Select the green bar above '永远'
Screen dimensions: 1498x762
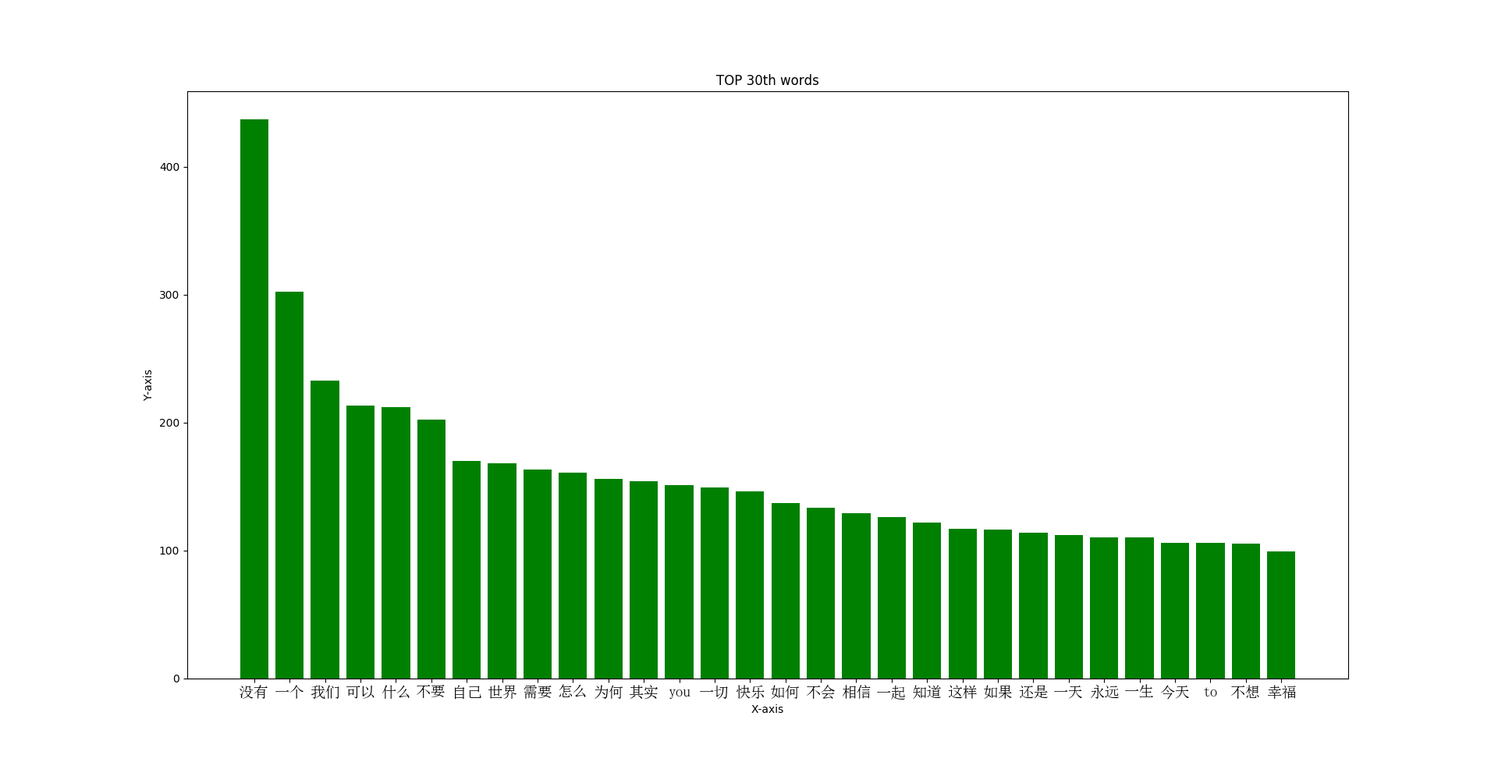pos(1104,608)
